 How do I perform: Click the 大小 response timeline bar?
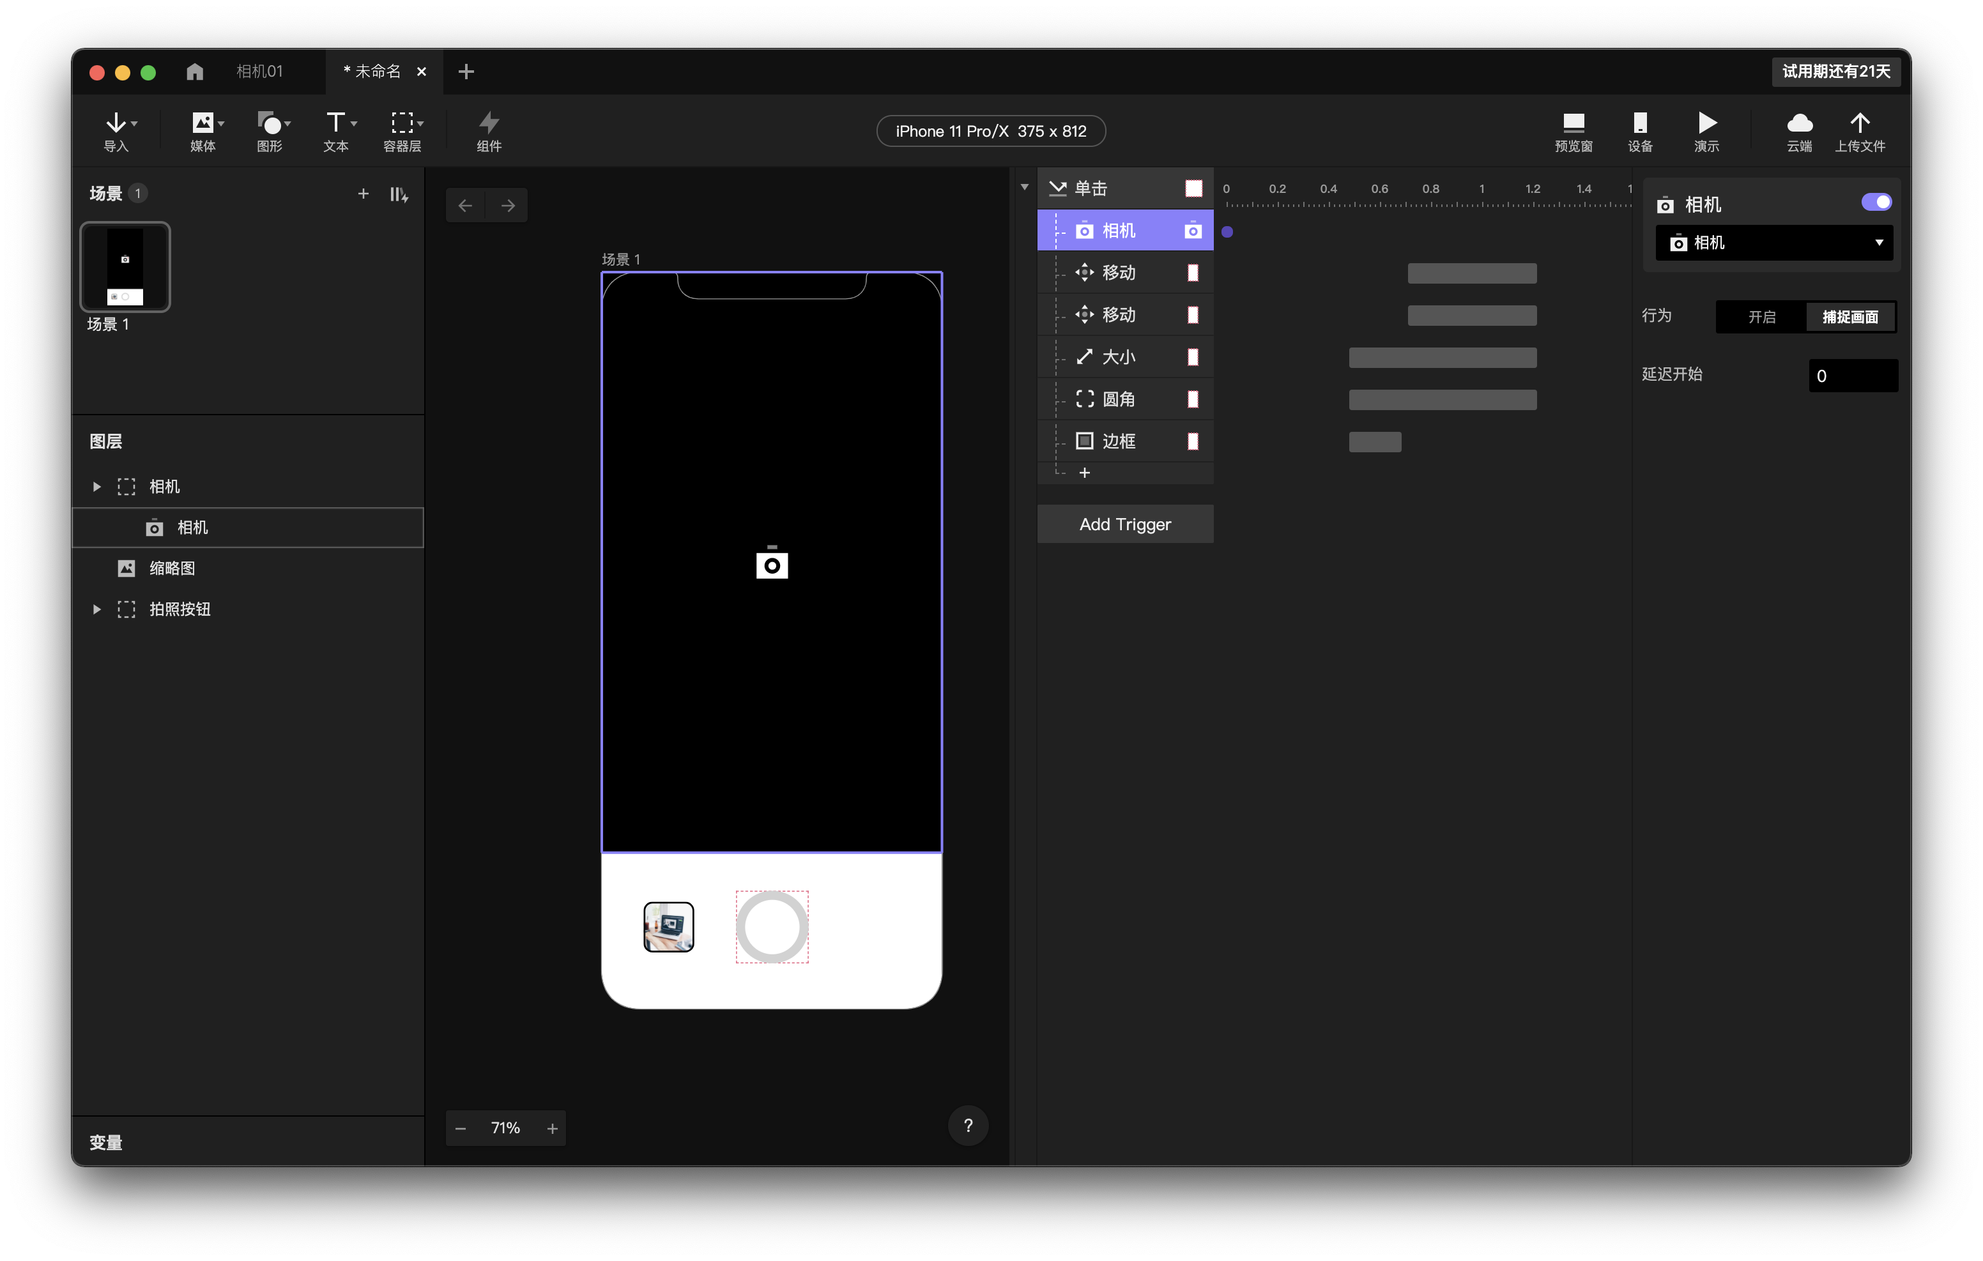[x=1442, y=358]
